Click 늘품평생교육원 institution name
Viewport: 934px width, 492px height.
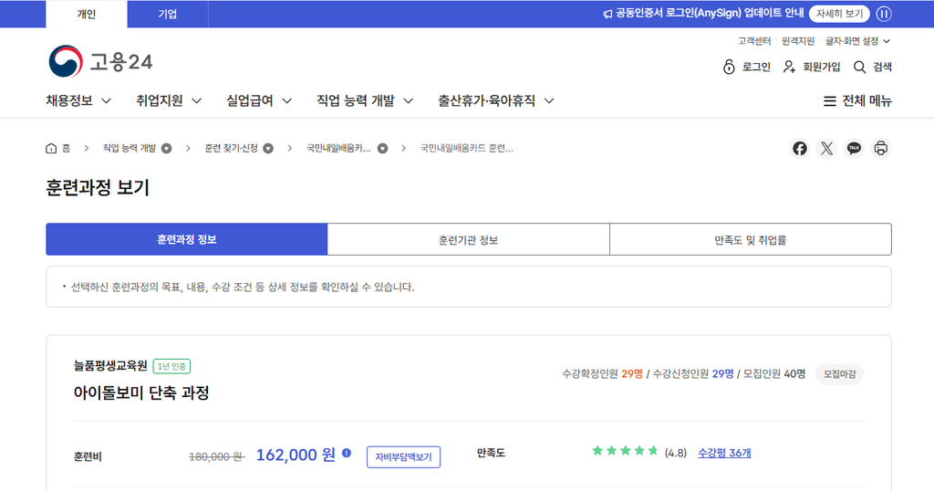coord(110,365)
